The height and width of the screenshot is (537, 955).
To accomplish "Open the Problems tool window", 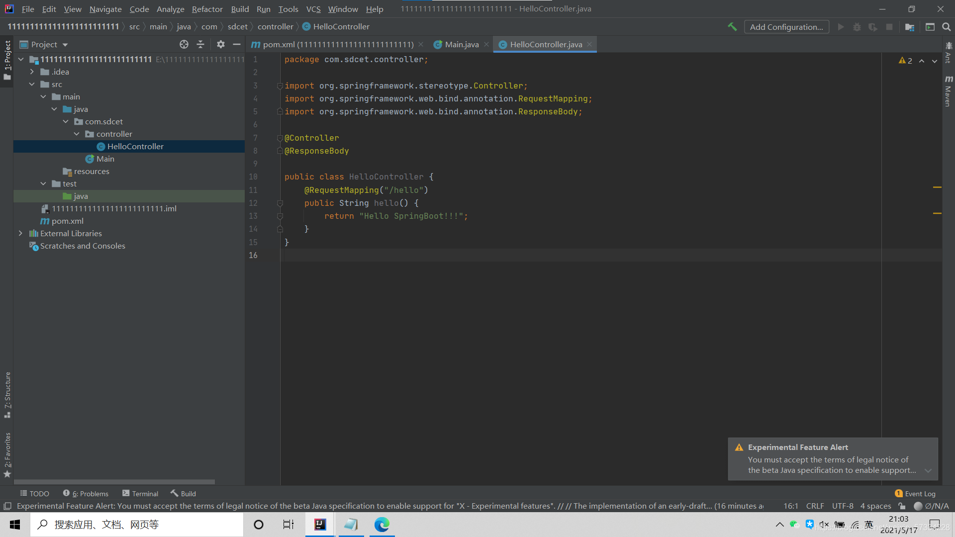I will tap(86, 493).
